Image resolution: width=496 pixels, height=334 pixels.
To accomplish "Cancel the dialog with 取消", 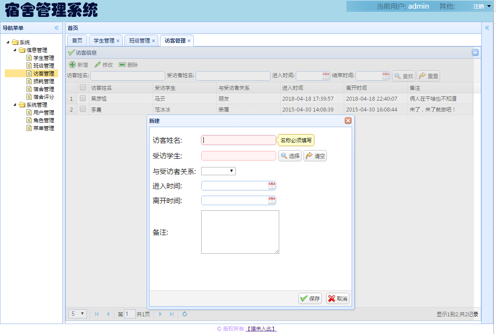I will coord(337,298).
